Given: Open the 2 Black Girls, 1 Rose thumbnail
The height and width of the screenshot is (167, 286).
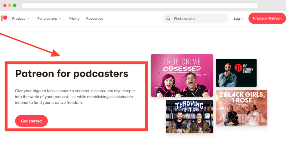Looking at the screenshot, I should coord(242,108).
